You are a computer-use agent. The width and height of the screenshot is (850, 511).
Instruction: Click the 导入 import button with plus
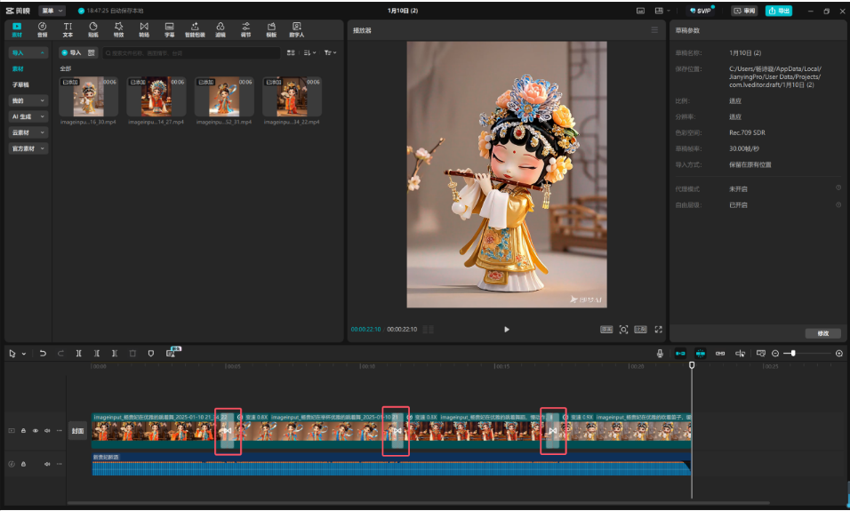click(x=71, y=52)
